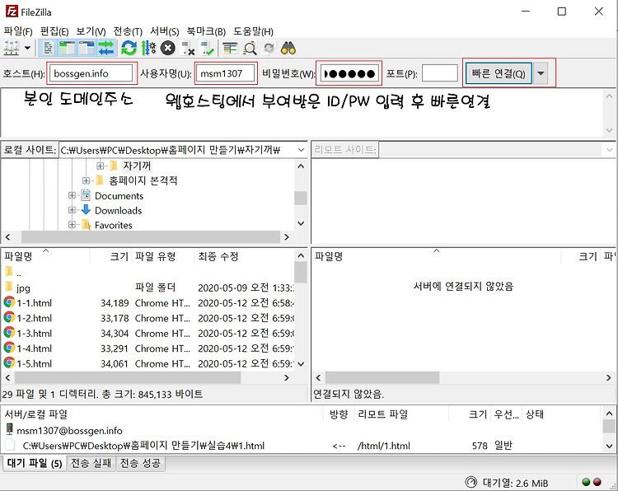The width and height of the screenshot is (618, 491).
Task: Sort local files by 파일명 column
Action: coord(45,256)
